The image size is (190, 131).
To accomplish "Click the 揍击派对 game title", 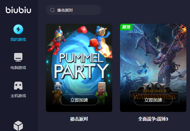I will click(x=79, y=119).
